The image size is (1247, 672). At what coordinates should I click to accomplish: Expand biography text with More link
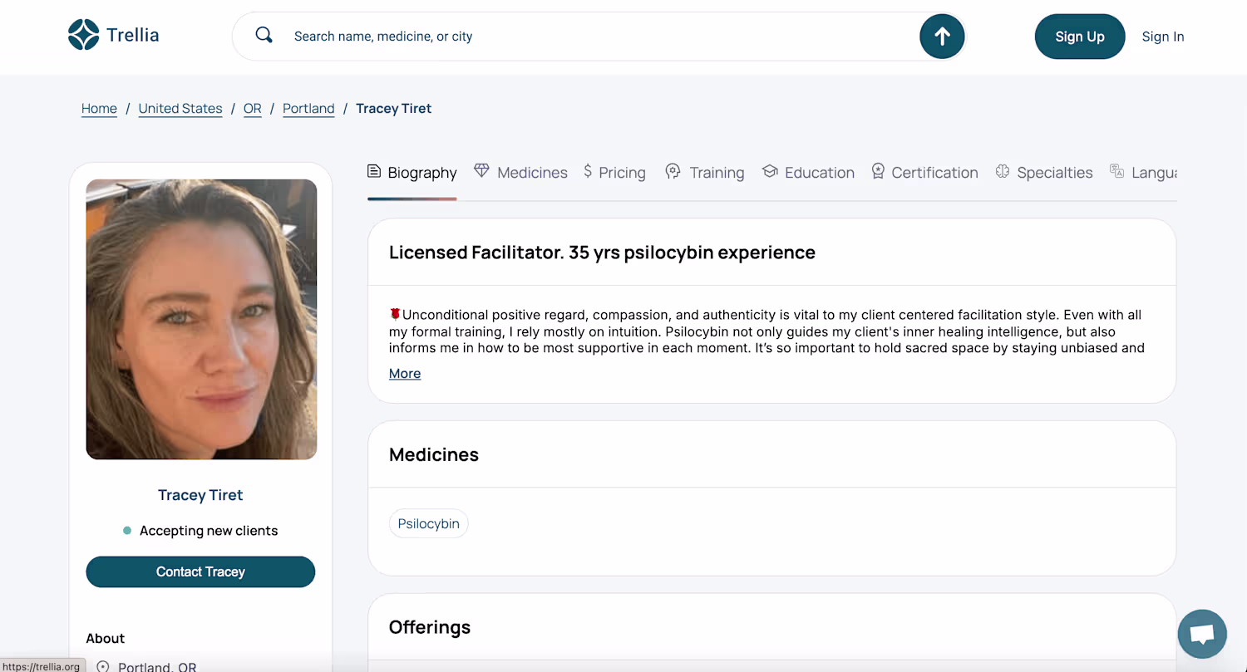(405, 374)
